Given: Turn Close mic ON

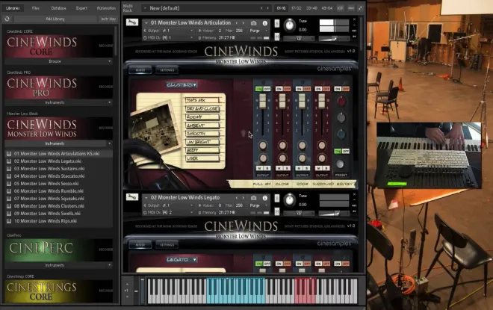Looking at the screenshot, I should point(279,89).
